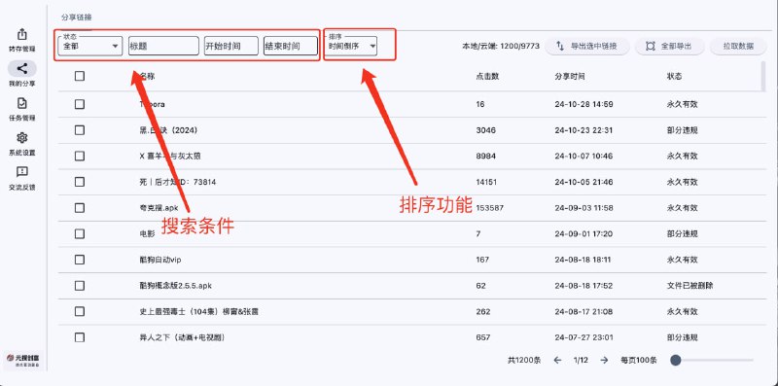Viewport: 778px width, 386px height.
Task: Click the 结束时间 field
Action: 290,46
